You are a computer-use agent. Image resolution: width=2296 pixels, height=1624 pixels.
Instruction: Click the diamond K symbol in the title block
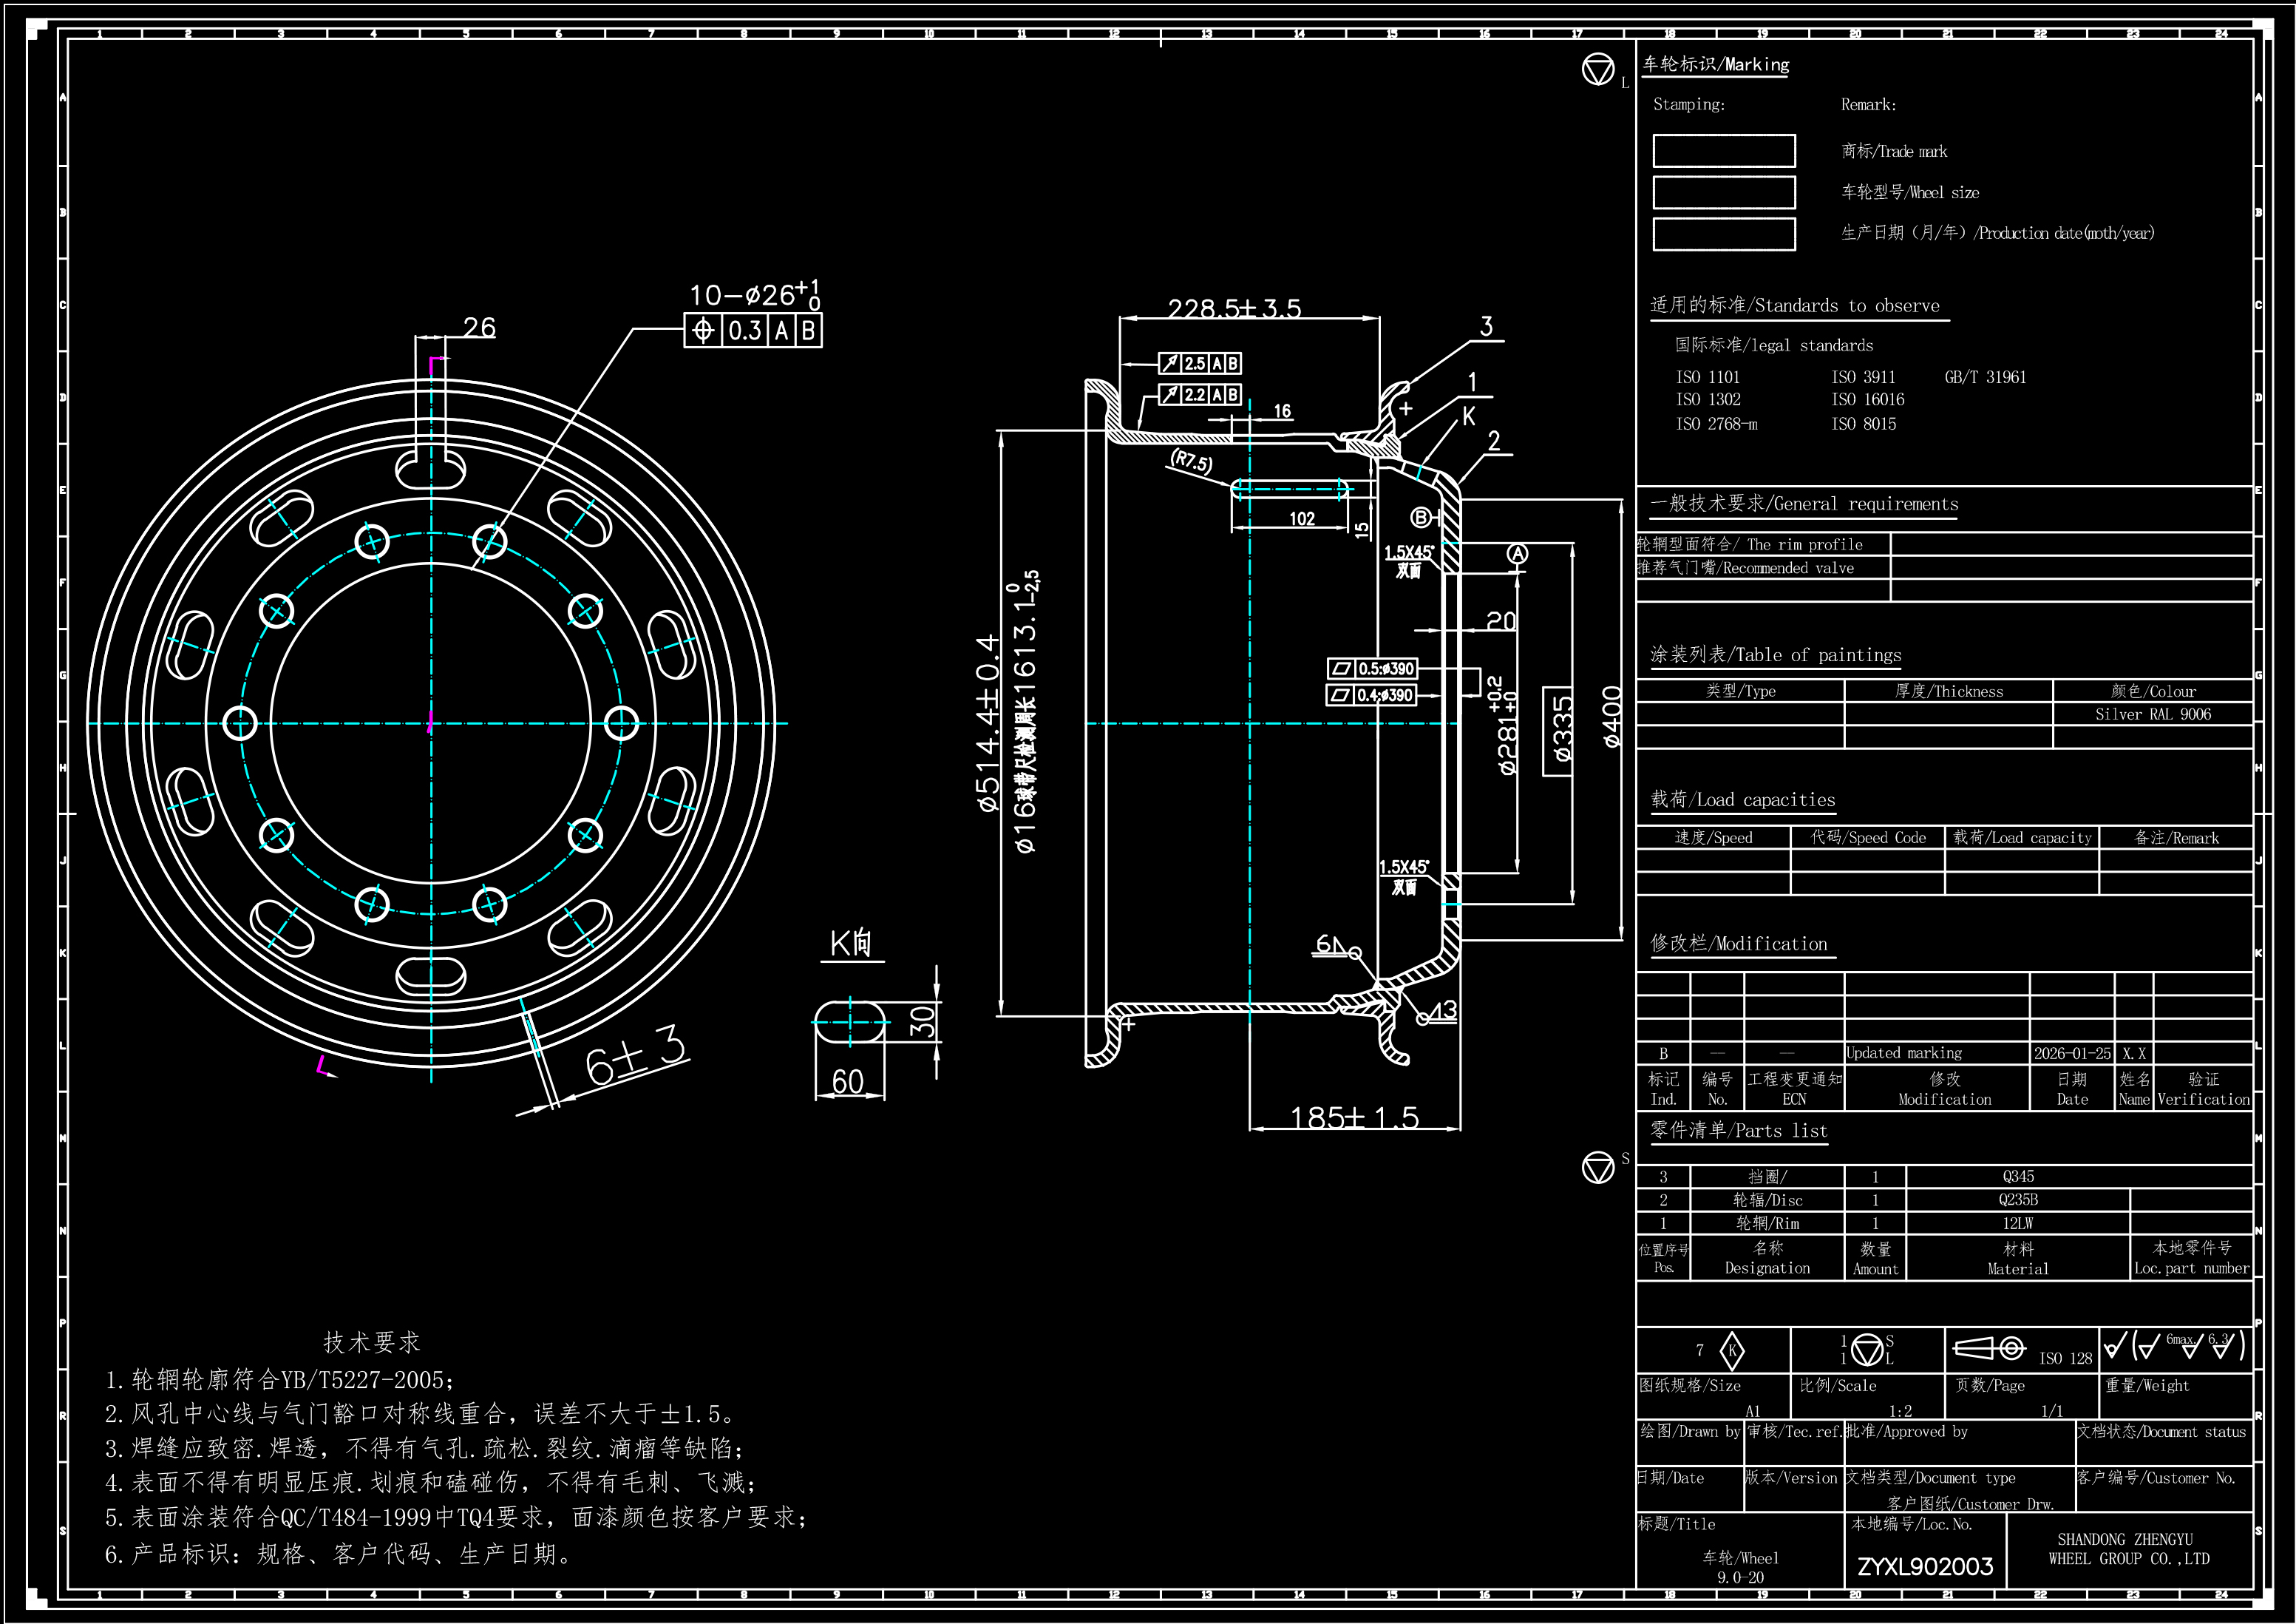pyautogui.click(x=1732, y=1351)
